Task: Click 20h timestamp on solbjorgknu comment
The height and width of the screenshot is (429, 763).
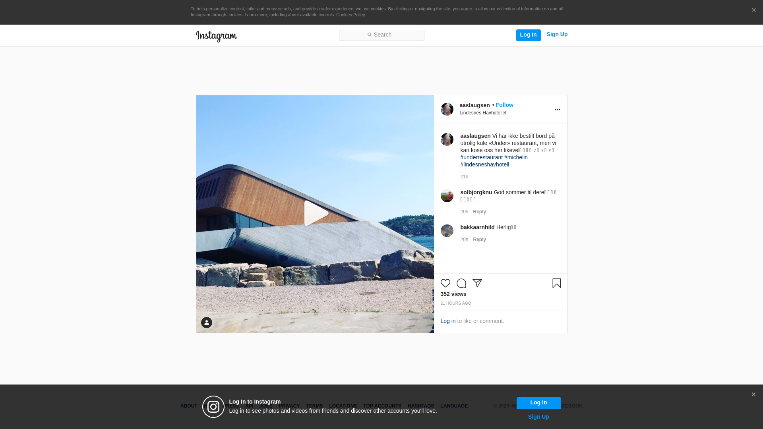Action: [x=464, y=212]
